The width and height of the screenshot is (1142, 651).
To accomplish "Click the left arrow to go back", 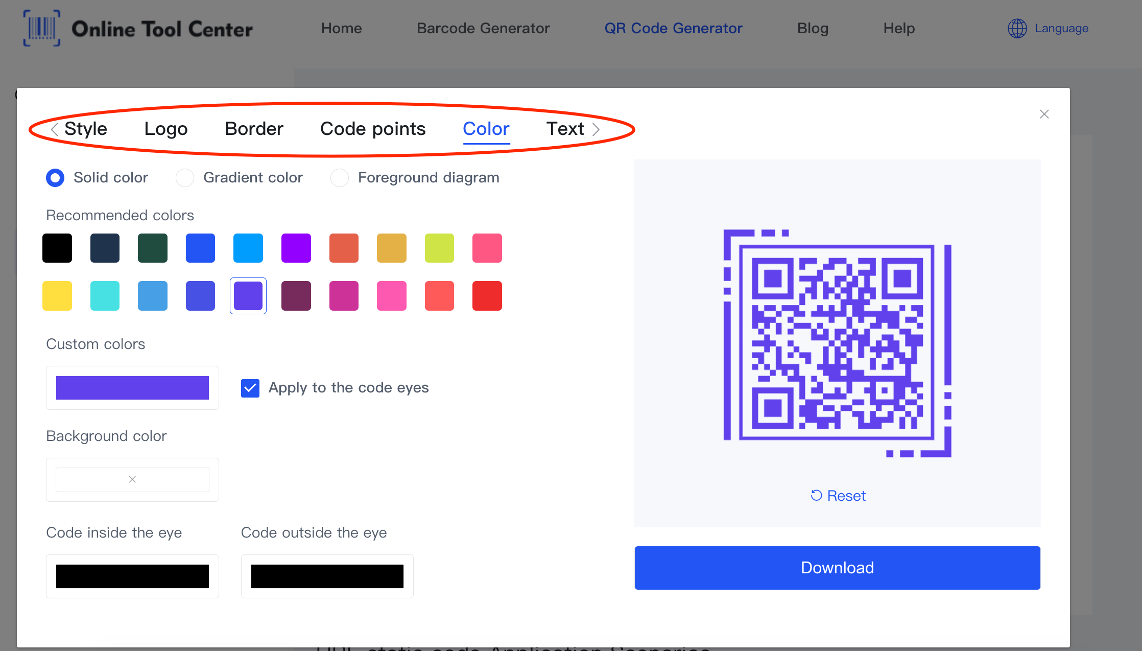I will click(52, 128).
